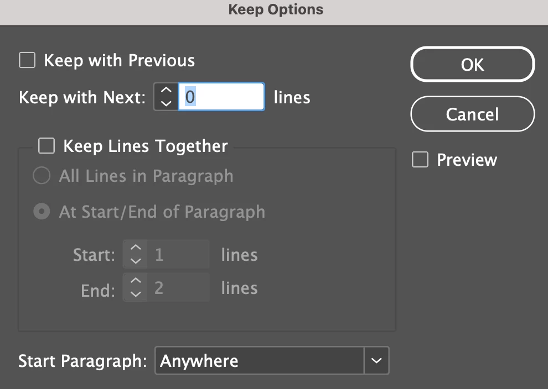
Task: Decrease the End lines stepper
Action: [136, 293]
